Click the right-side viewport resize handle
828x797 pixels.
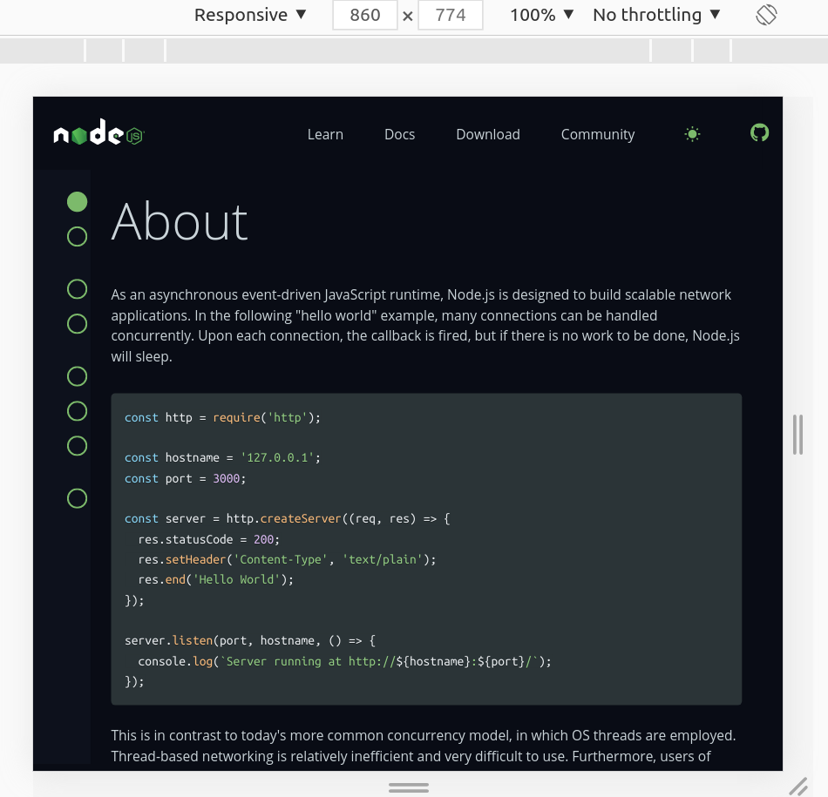pos(797,435)
